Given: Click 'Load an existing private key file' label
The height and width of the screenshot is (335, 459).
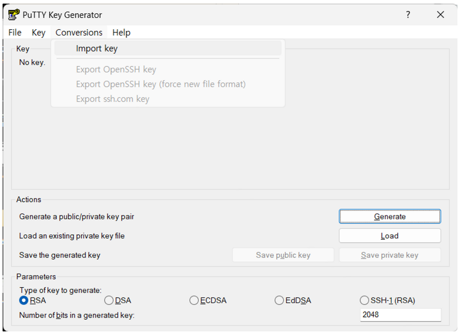Looking at the screenshot, I should 72,236.
